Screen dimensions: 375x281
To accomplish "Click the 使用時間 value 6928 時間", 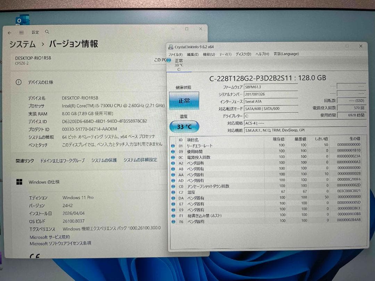I will 351,115.
